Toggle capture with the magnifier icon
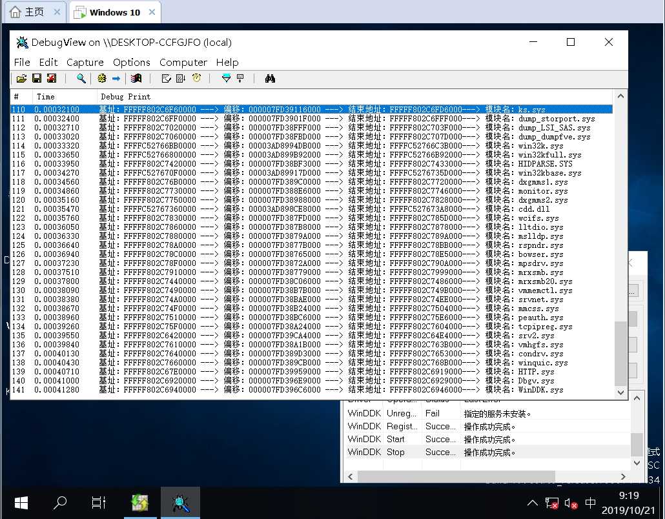 81,79
